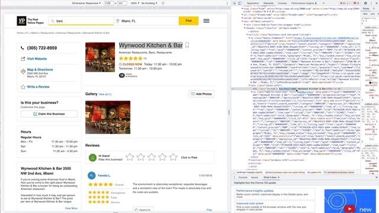Expand the section primary-info DOM node
The width and height of the screenshot is (379, 213).
click(249, 160)
